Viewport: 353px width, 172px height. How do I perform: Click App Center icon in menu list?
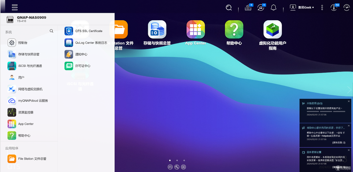coord(12,124)
